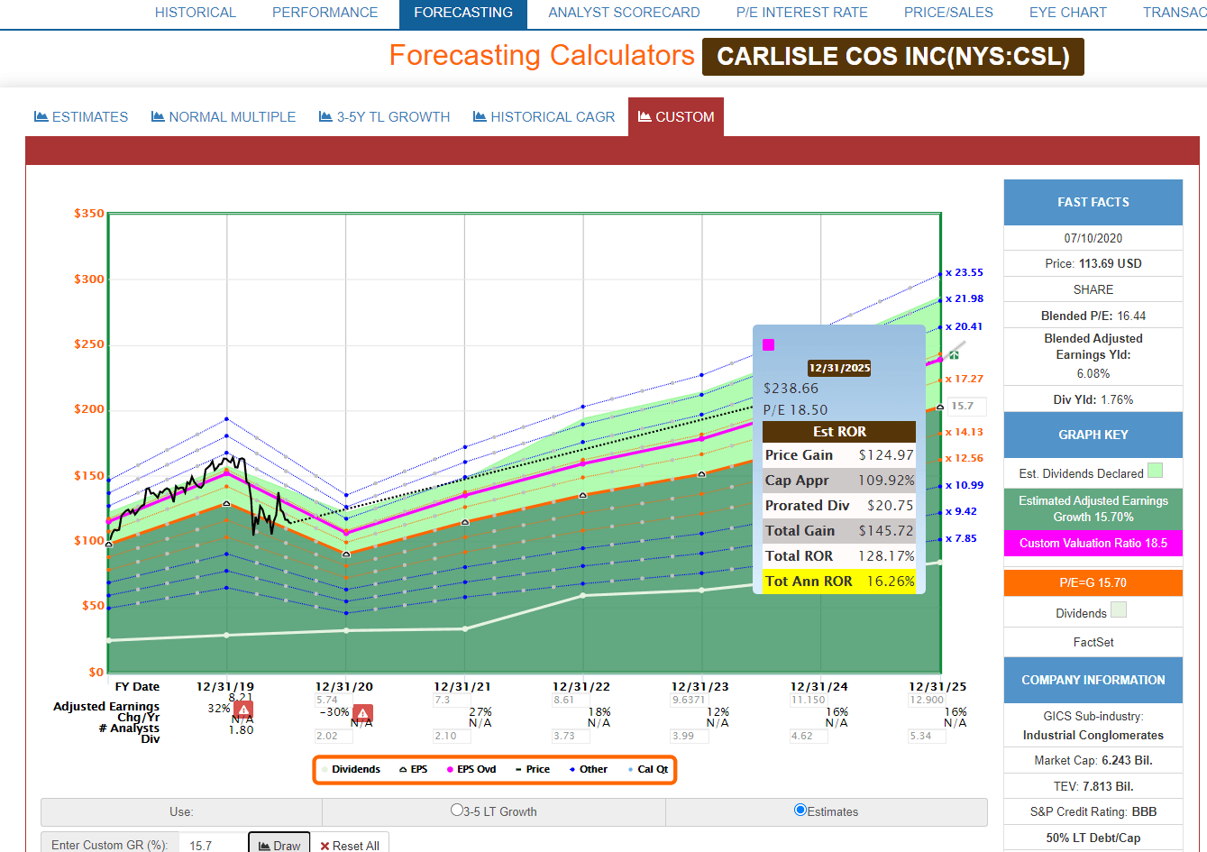This screenshot has width=1207, height=852.
Task: Click the 12/31/25 earnings field 12.900
Action: pyautogui.click(x=928, y=700)
